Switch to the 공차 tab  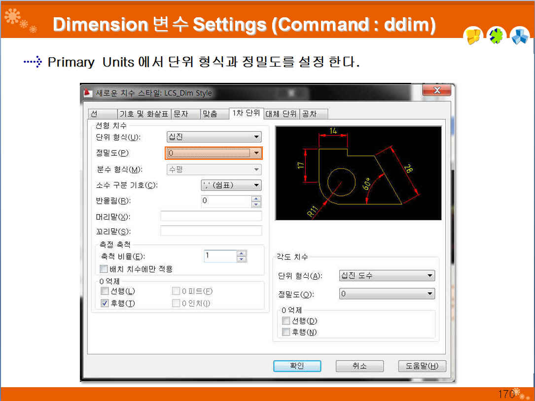pos(313,114)
